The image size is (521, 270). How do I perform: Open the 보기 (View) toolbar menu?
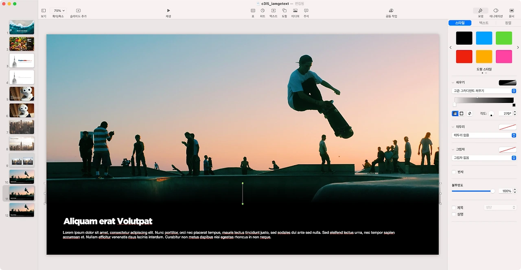point(44,13)
